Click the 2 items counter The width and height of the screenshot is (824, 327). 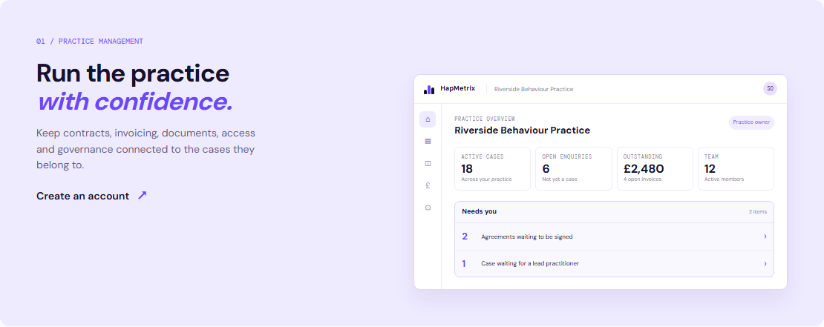758,212
